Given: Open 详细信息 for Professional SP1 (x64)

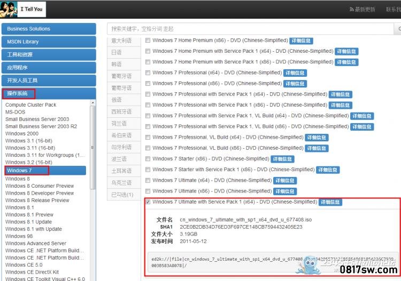Looking at the screenshot, I should pos(341,94).
